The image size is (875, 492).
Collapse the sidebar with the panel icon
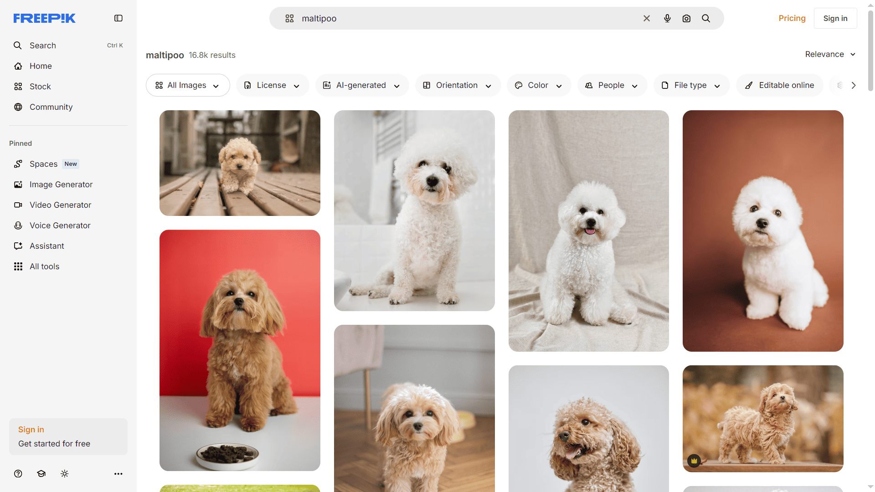pyautogui.click(x=118, y=18)
